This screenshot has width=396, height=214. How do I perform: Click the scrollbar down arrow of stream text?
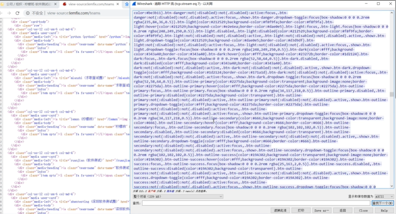392,186
